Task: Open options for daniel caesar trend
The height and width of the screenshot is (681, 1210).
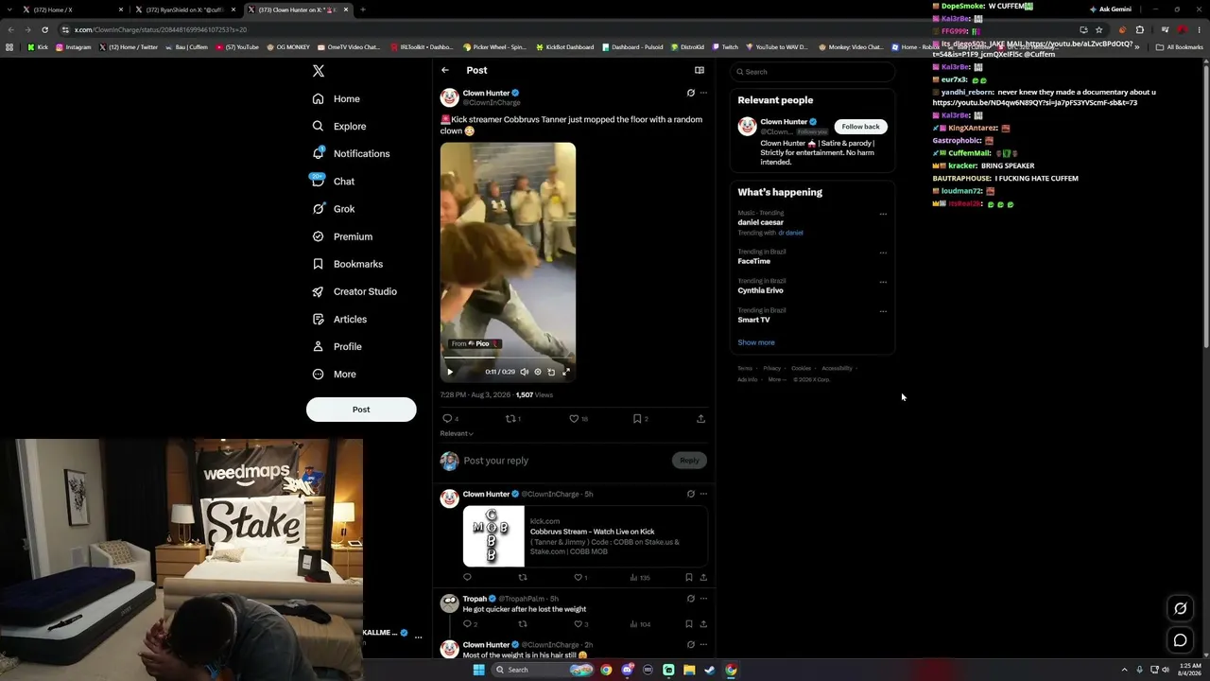Action: coord(883,214)
